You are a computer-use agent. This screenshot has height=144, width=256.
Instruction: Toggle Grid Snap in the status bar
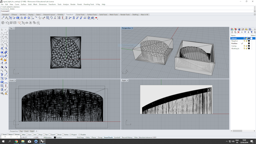point(80,137)
